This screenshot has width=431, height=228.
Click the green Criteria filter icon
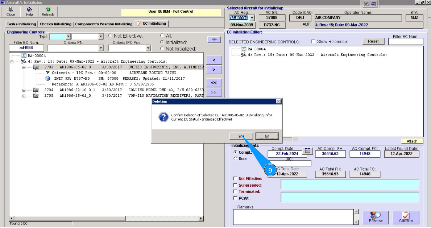coord(47,72)
